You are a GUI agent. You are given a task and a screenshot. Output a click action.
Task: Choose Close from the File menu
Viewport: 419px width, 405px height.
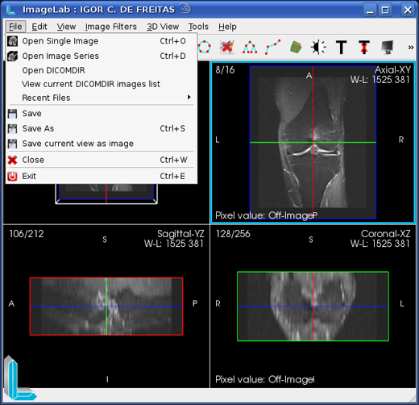click(x=102, y=160)
